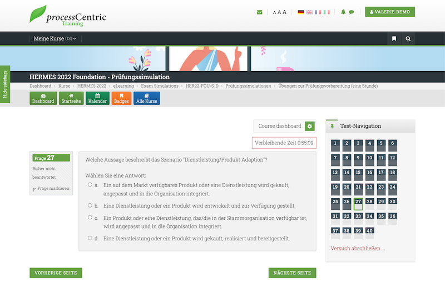The image size is (445, 282).
Task: Click Exam Simulations breadcrumb link
Action: point(160,86)
